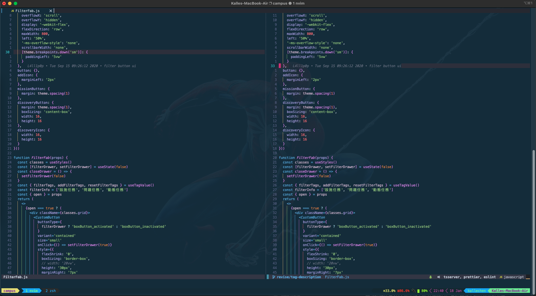Click the green tree icon in statusline
The width and height of the screenshot is (536, 296).
click(430, 277)
